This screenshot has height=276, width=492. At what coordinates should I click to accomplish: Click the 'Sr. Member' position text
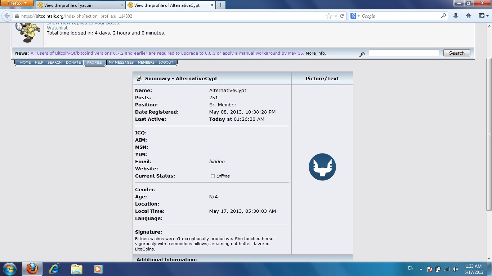click(223, 105)
